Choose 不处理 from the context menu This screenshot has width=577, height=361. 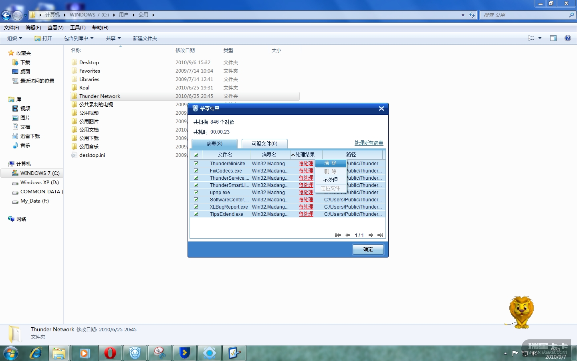pos(331,180)
